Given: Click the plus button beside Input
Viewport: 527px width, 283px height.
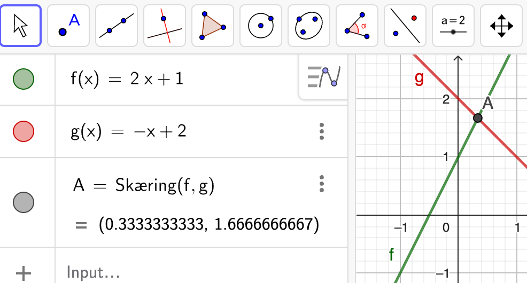Looking at the screenshot, I should tap(24, 273).
